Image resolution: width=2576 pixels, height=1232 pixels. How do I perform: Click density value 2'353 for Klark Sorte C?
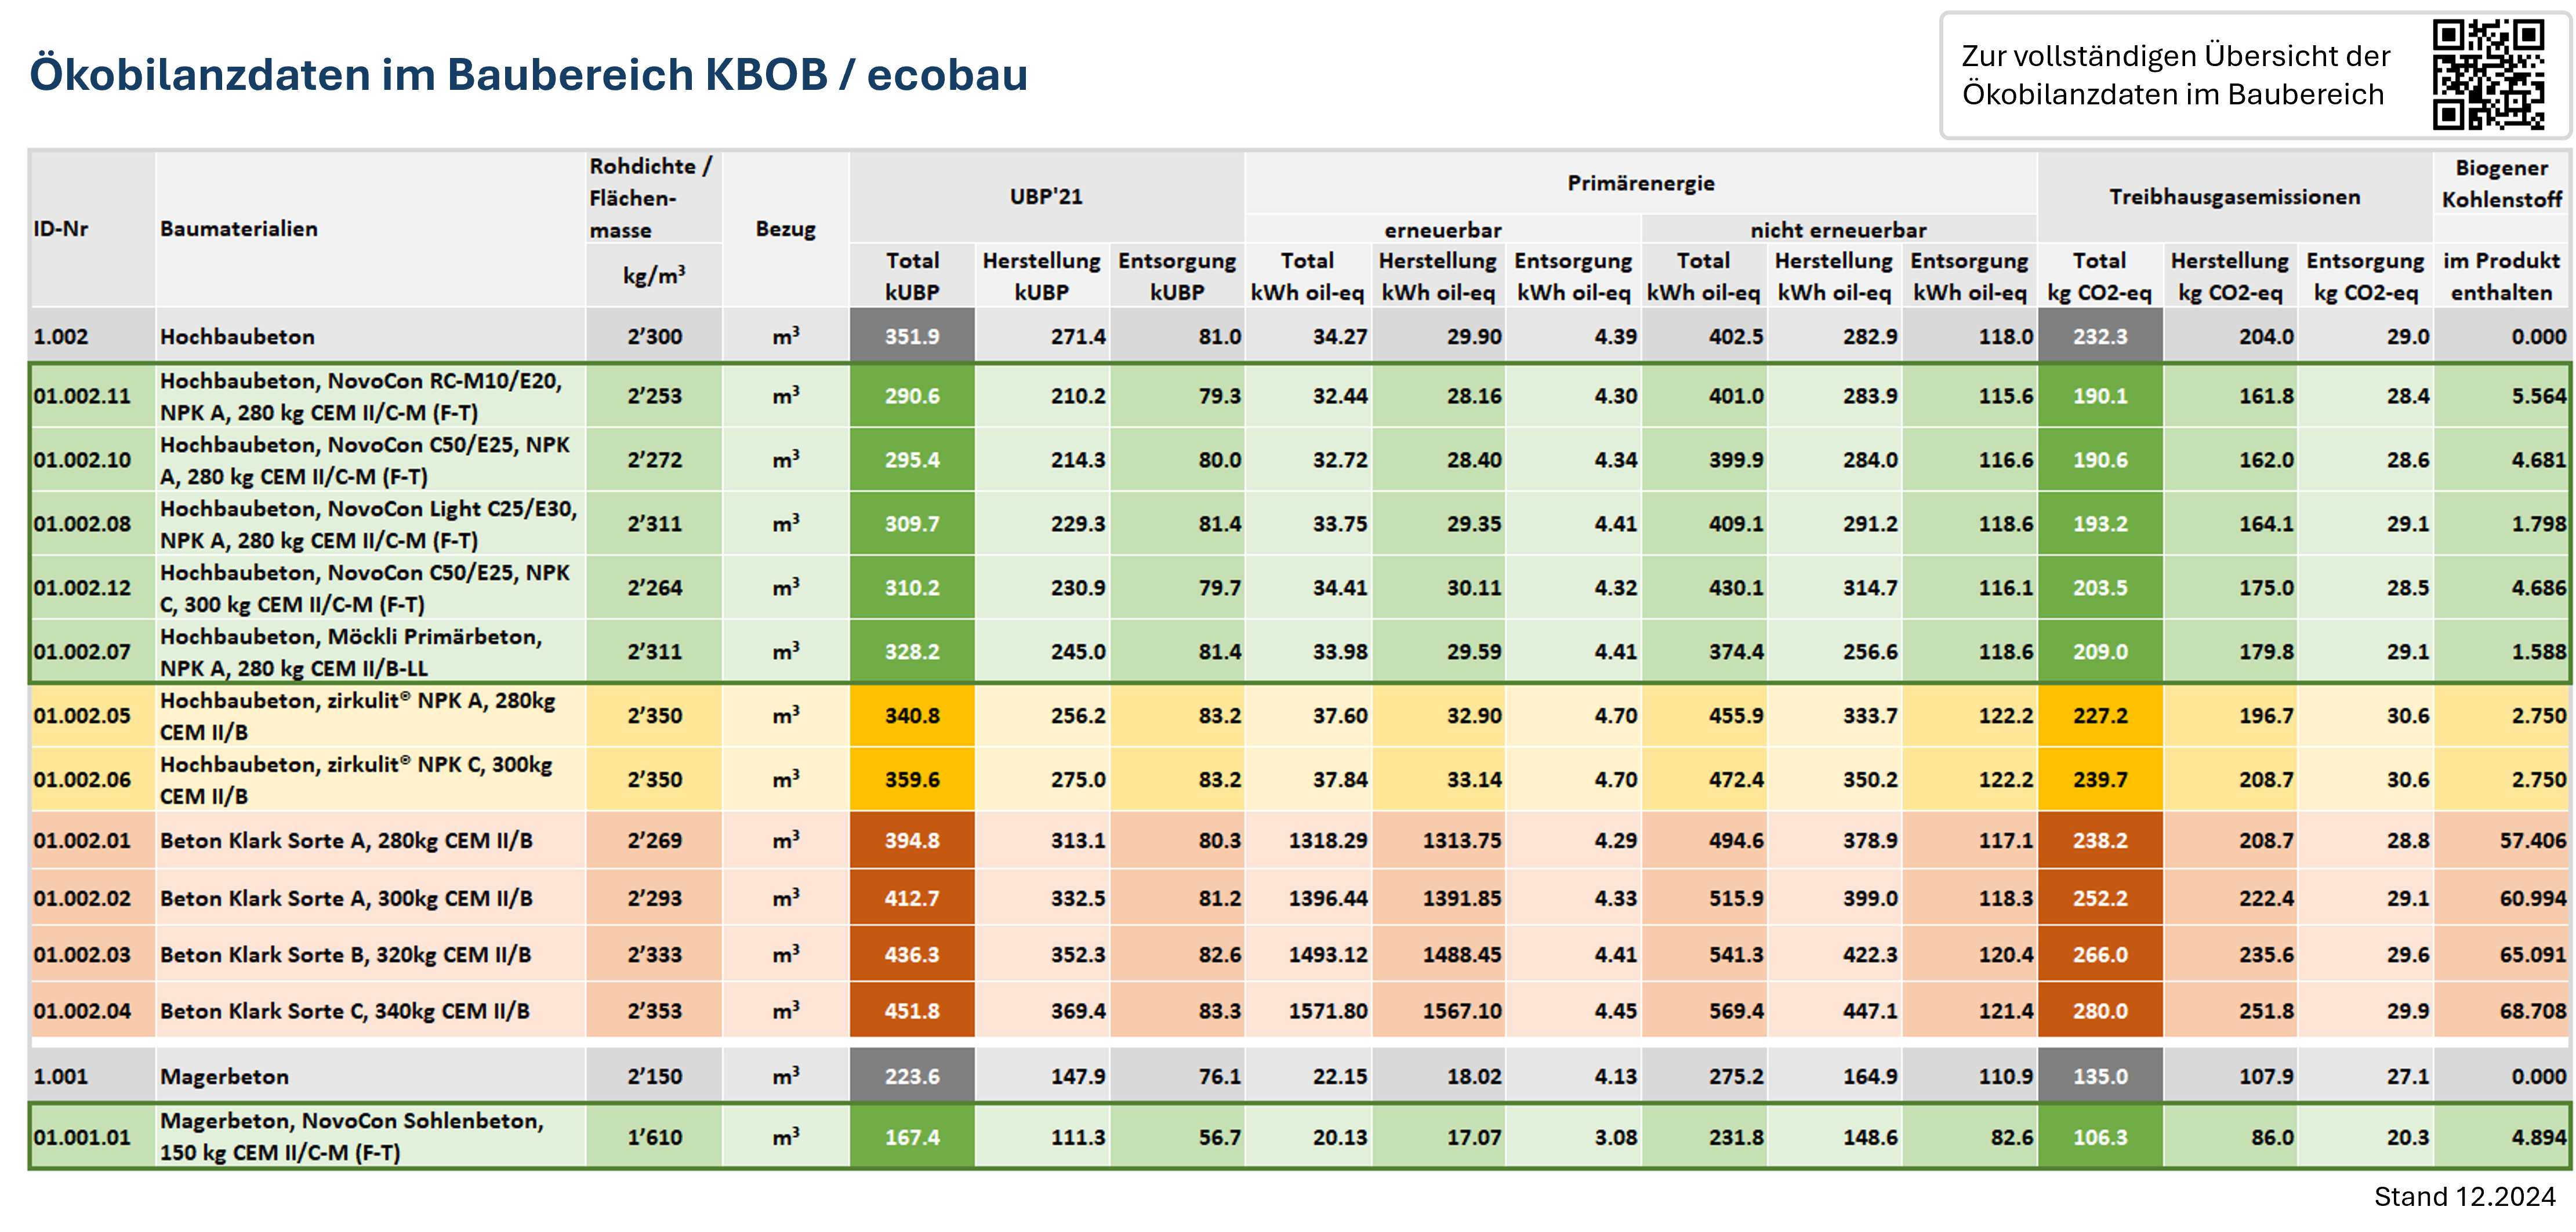point(654,1011)
